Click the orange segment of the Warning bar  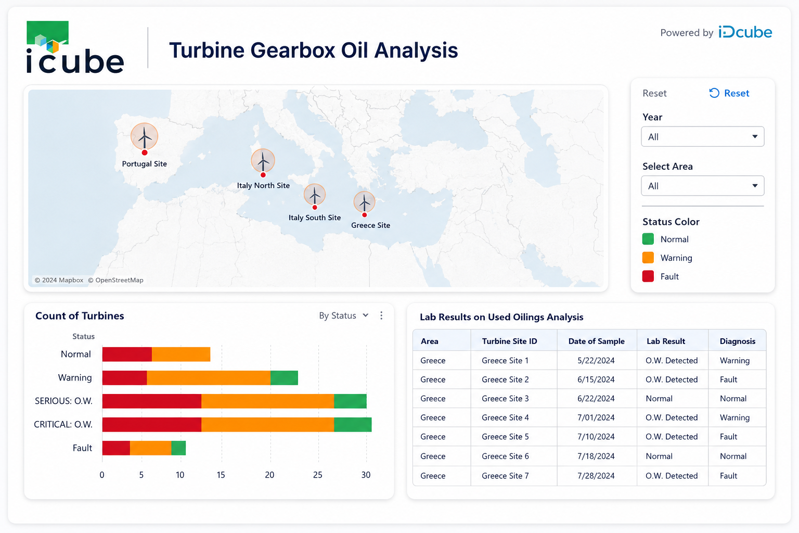click(209, 378)
